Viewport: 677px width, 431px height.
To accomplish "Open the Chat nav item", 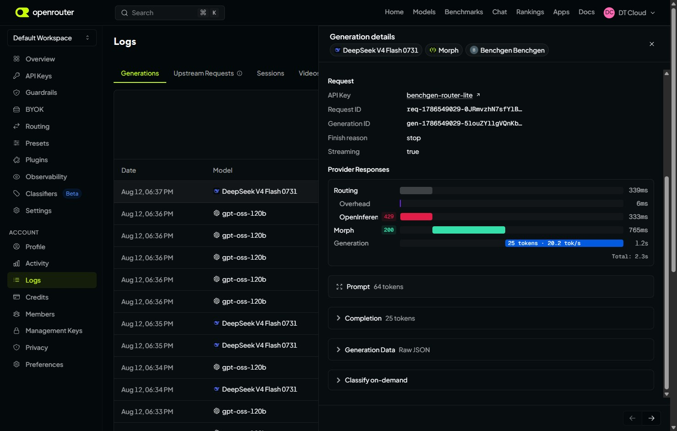I will [x=499, y=12].
